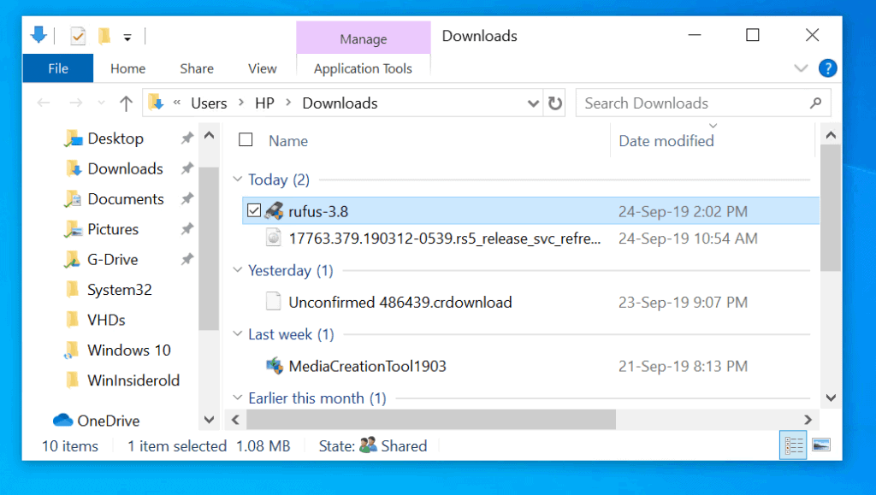Open the Windows 10 folder in sidebar
The image size is (876, 495).
[x=128, y=350]
